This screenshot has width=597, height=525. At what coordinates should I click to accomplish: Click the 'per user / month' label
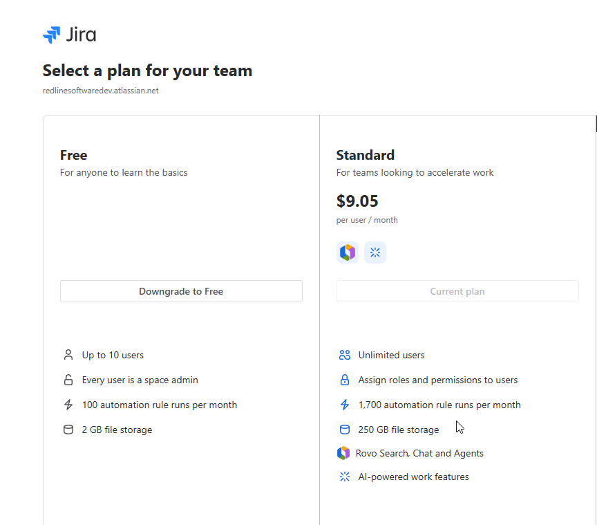pos(367,220)
